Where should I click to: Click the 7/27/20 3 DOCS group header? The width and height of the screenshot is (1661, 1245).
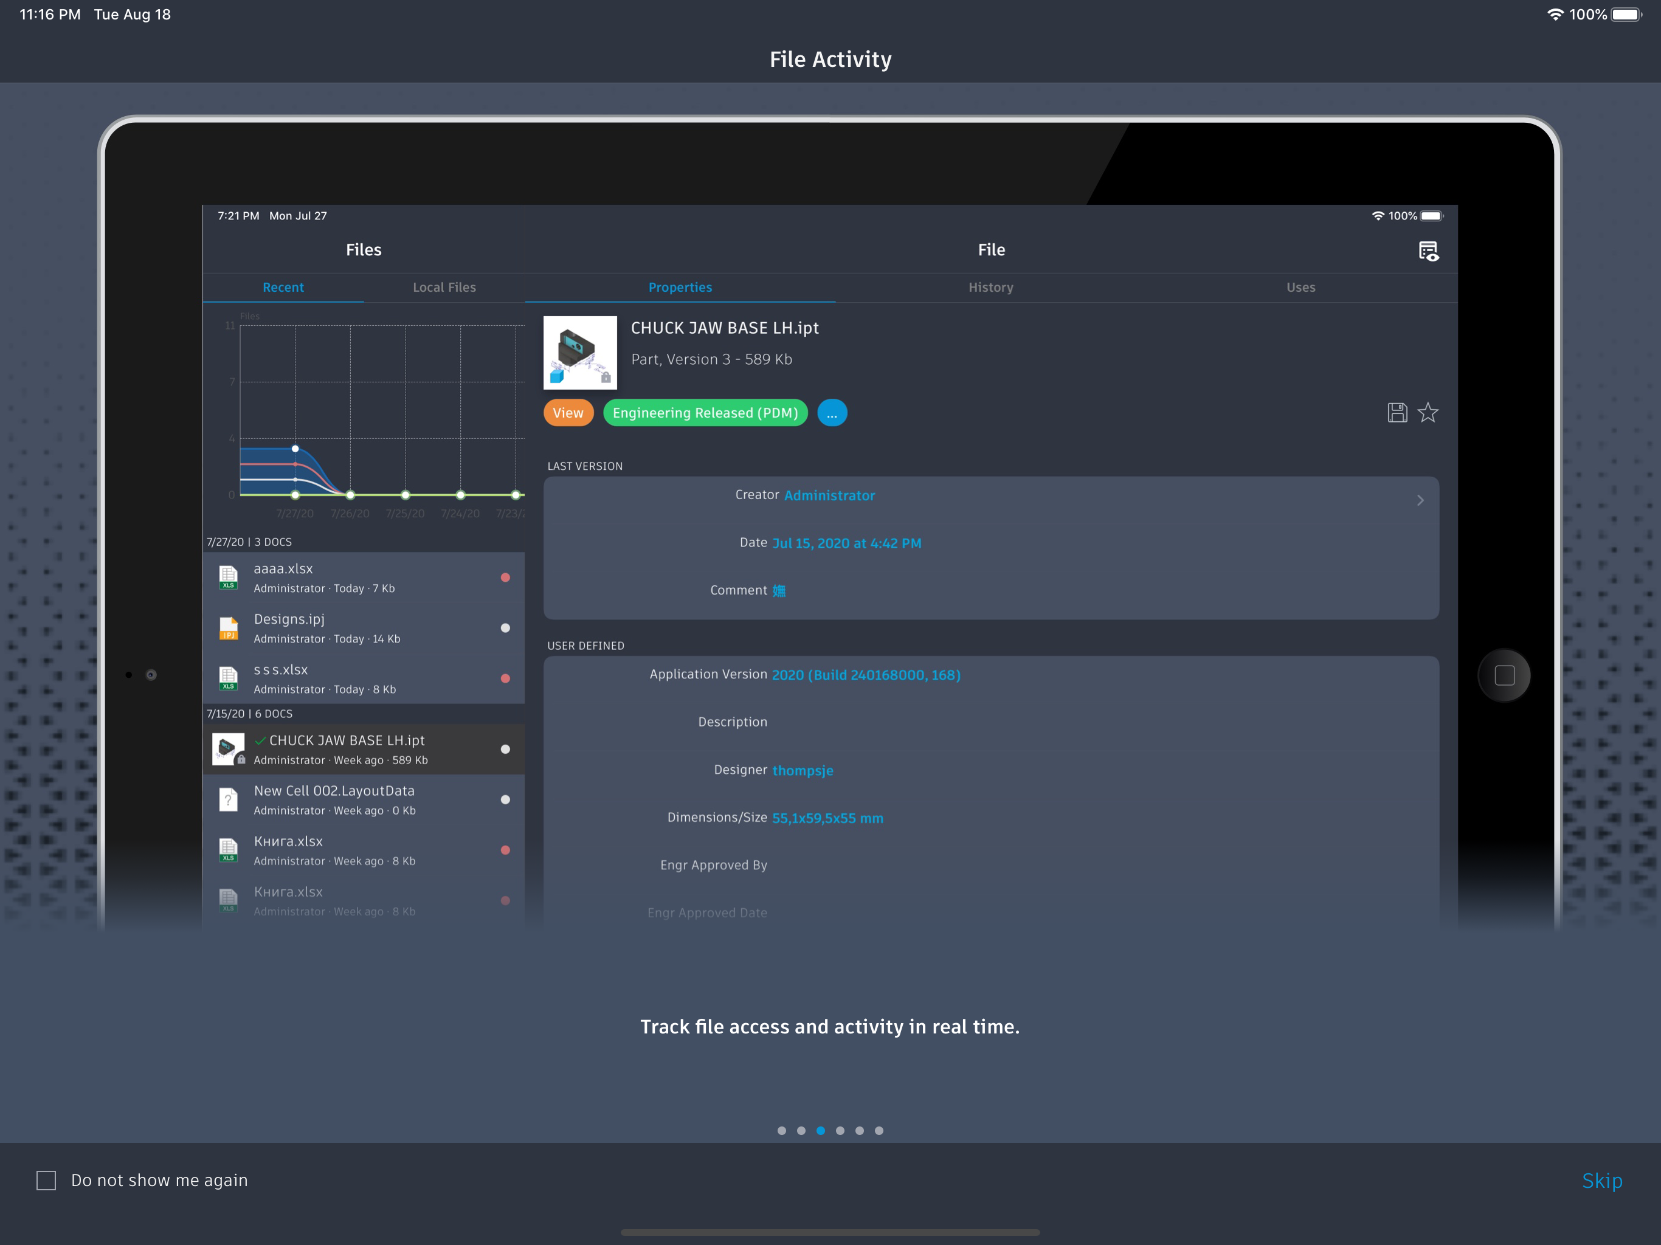point(249,542)
